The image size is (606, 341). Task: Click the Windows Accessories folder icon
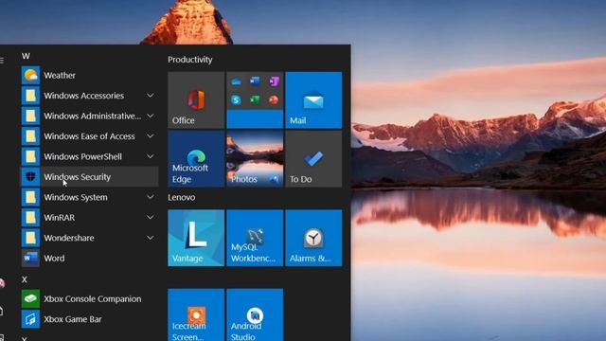(30, 96)
